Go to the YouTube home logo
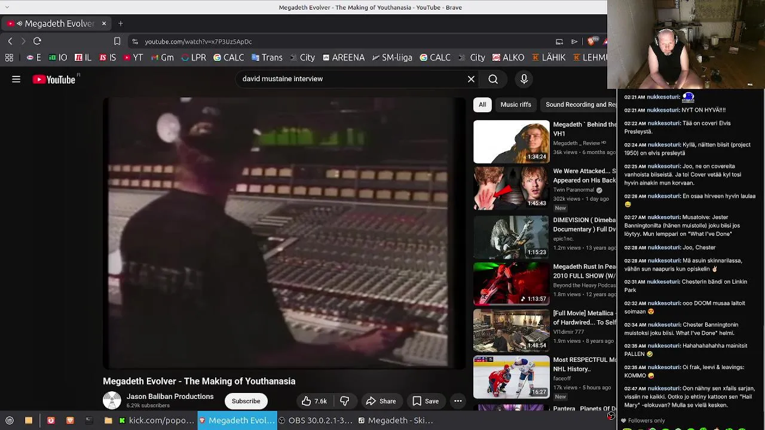The height and width of the screenshot is (430, 765). 54,79
